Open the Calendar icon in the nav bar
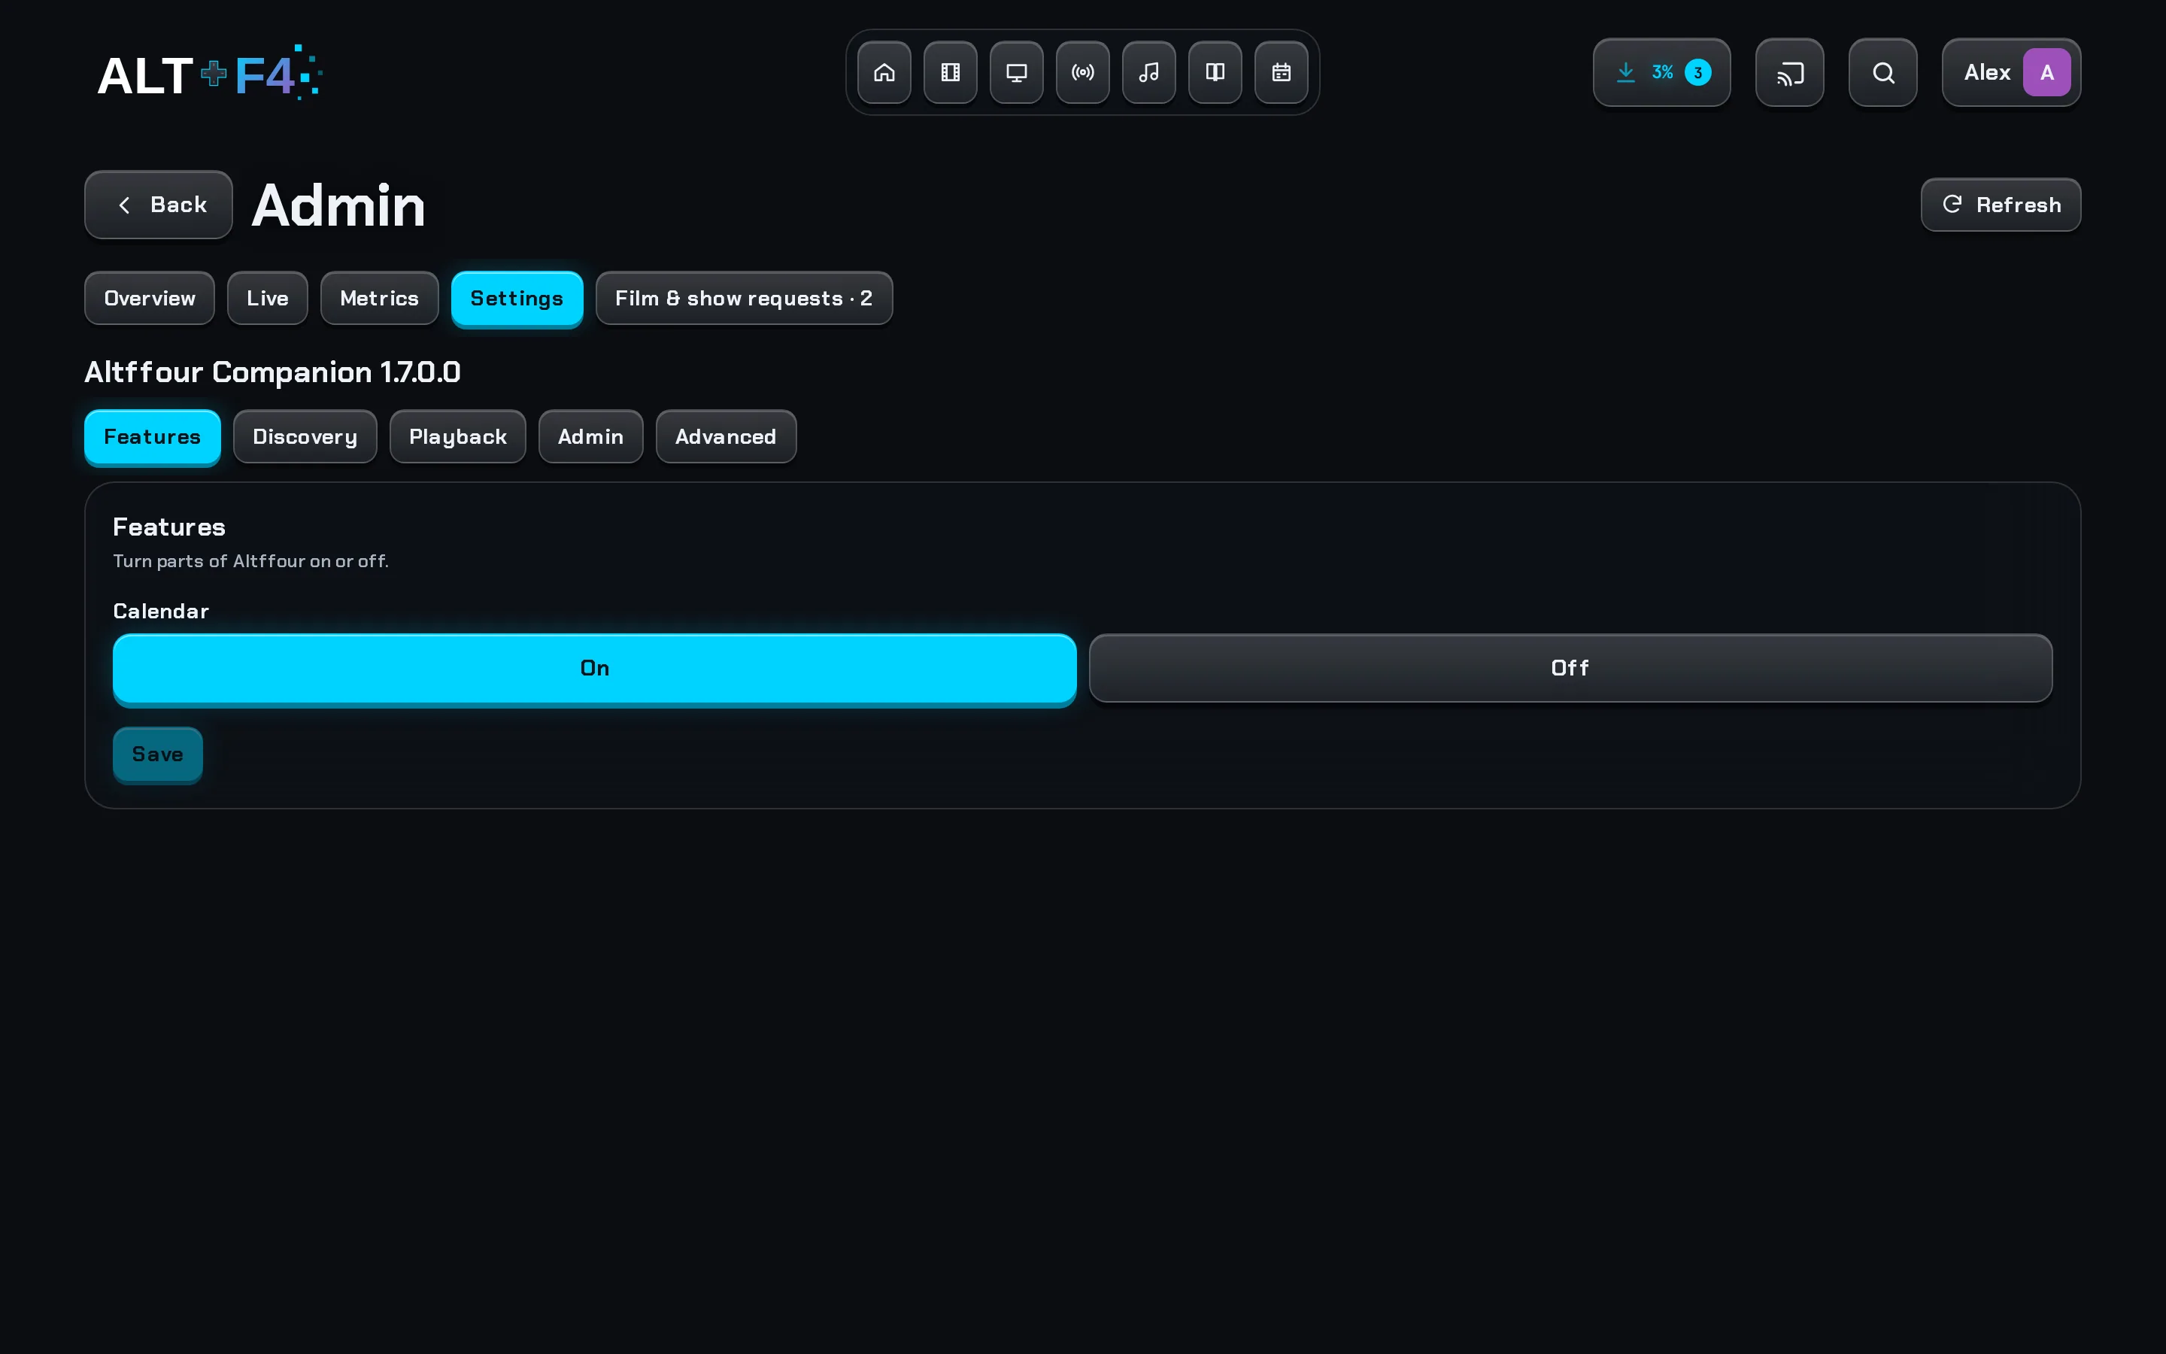This screenshot has width=2166, height=1354. 1281,72
